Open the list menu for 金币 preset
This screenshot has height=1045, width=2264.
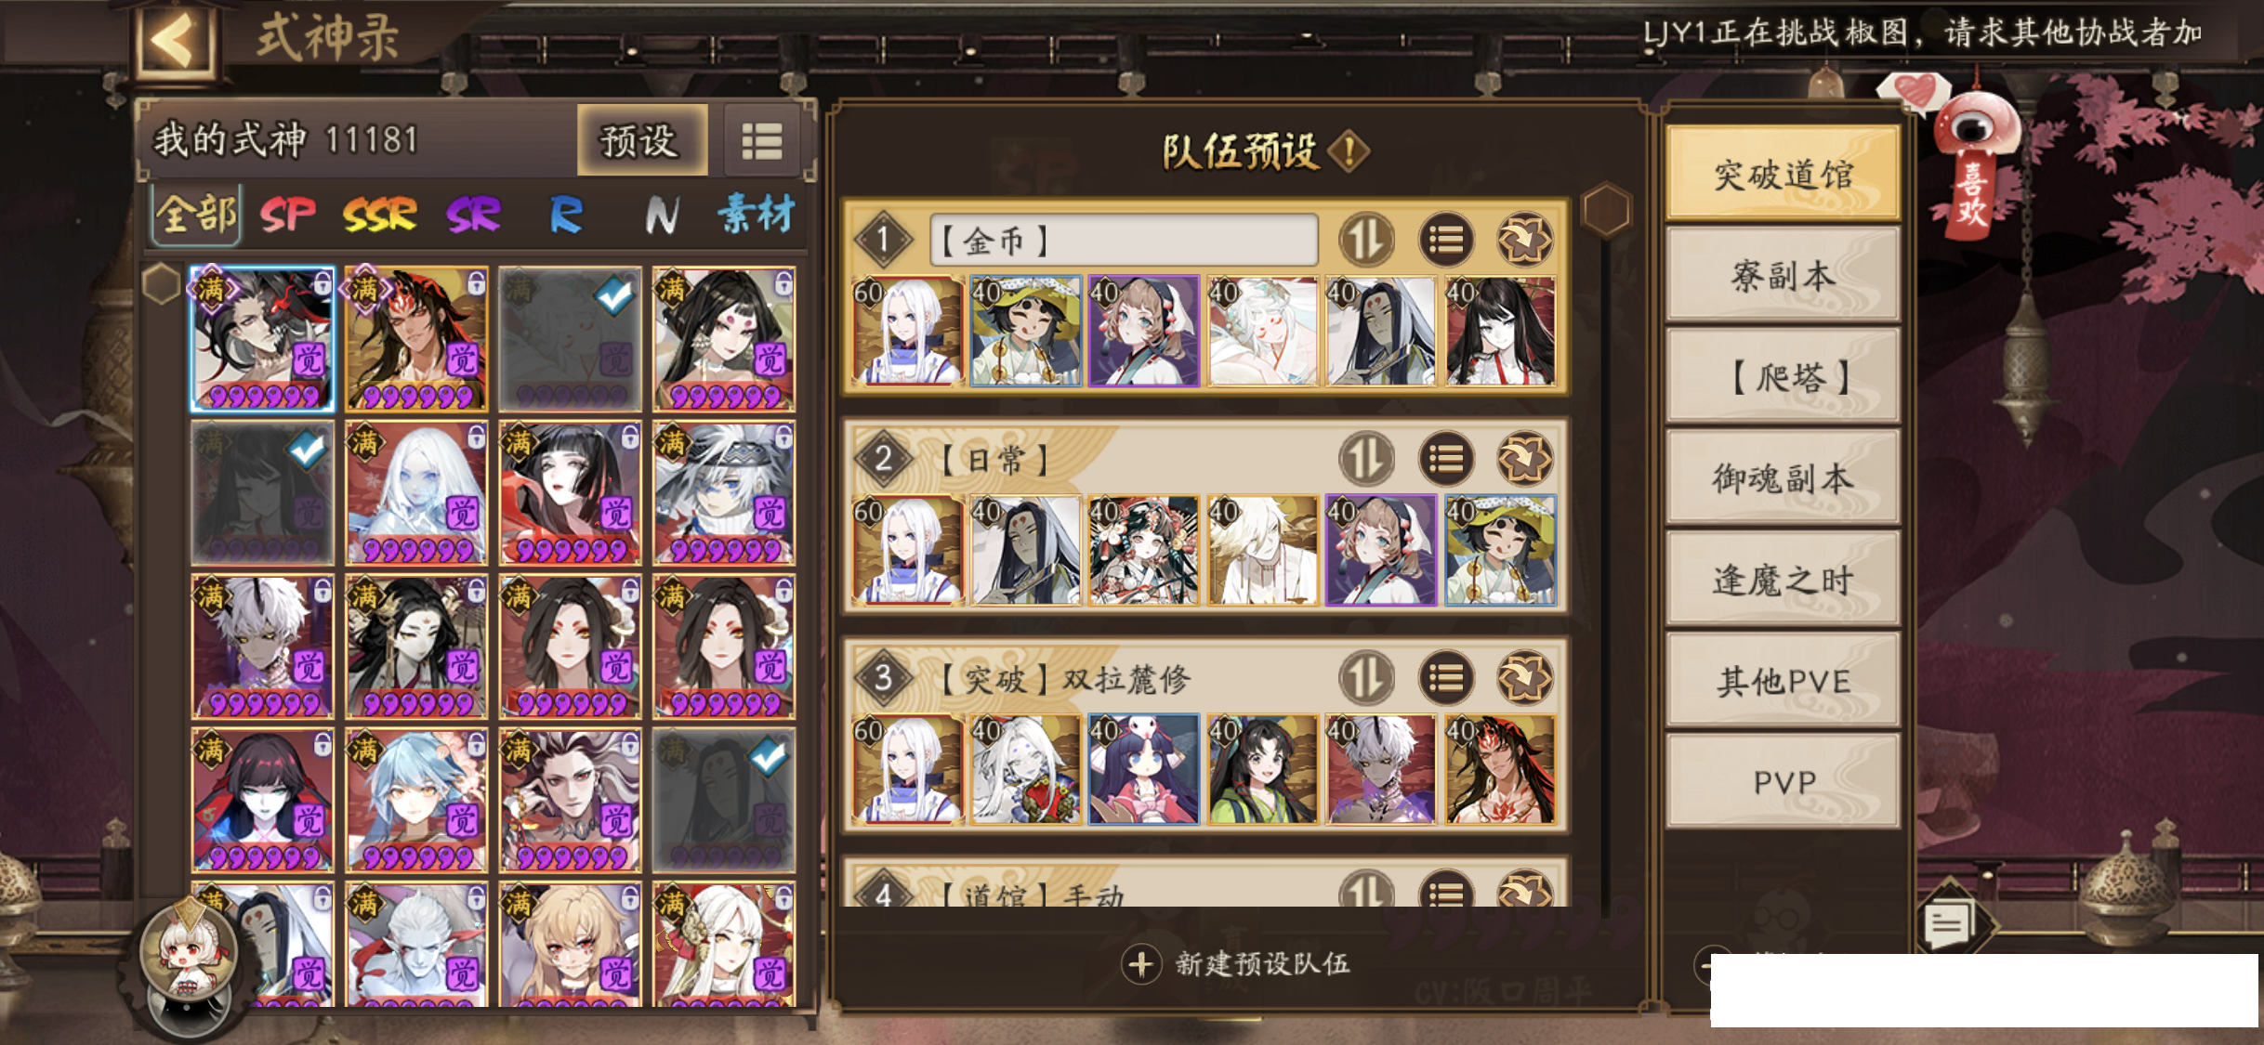click(1445, 241)
